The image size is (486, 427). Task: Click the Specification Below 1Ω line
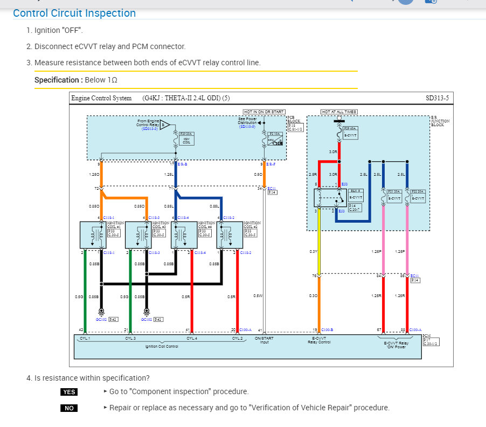pyautogui.click(x=76, y=80)
